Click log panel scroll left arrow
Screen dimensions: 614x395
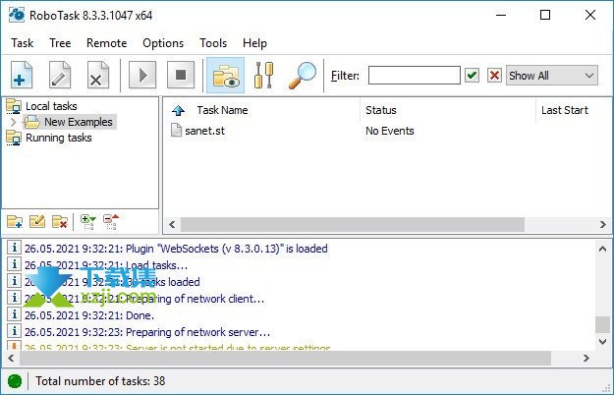11,358
